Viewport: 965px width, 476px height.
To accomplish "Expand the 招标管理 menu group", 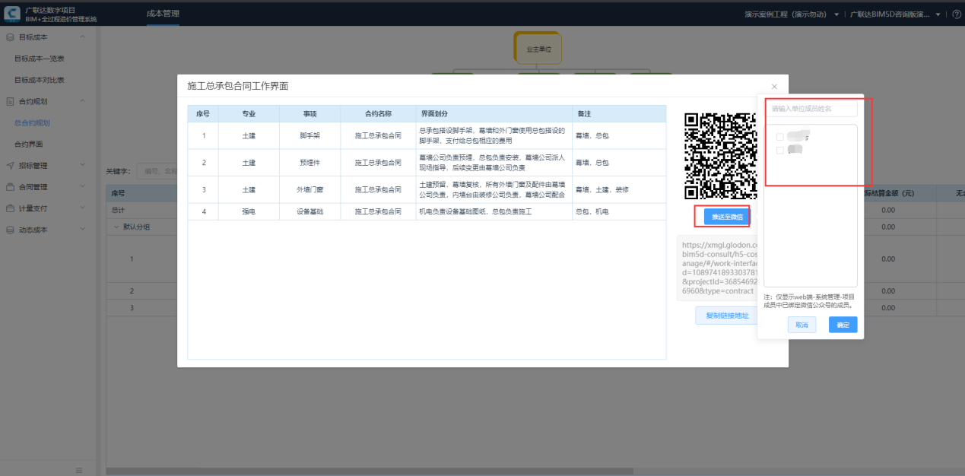I will tap(82, 165).
